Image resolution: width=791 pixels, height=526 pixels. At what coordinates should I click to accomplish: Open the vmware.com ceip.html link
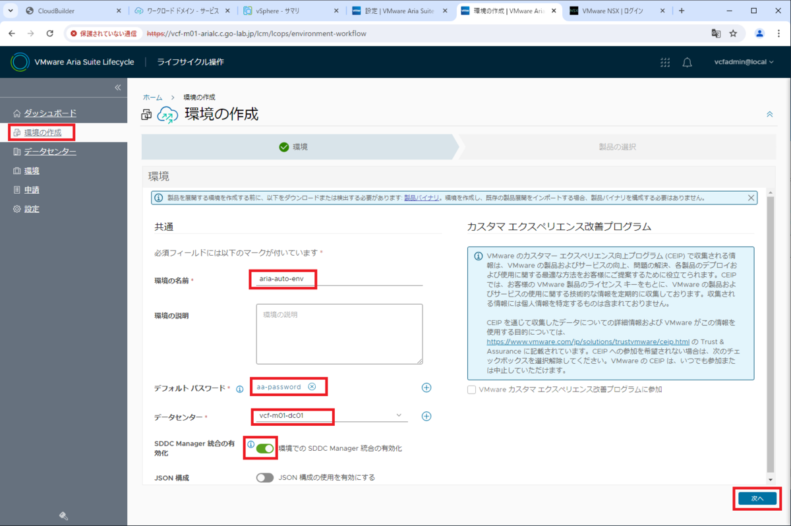pyautogui.click(x=588, y=342)
